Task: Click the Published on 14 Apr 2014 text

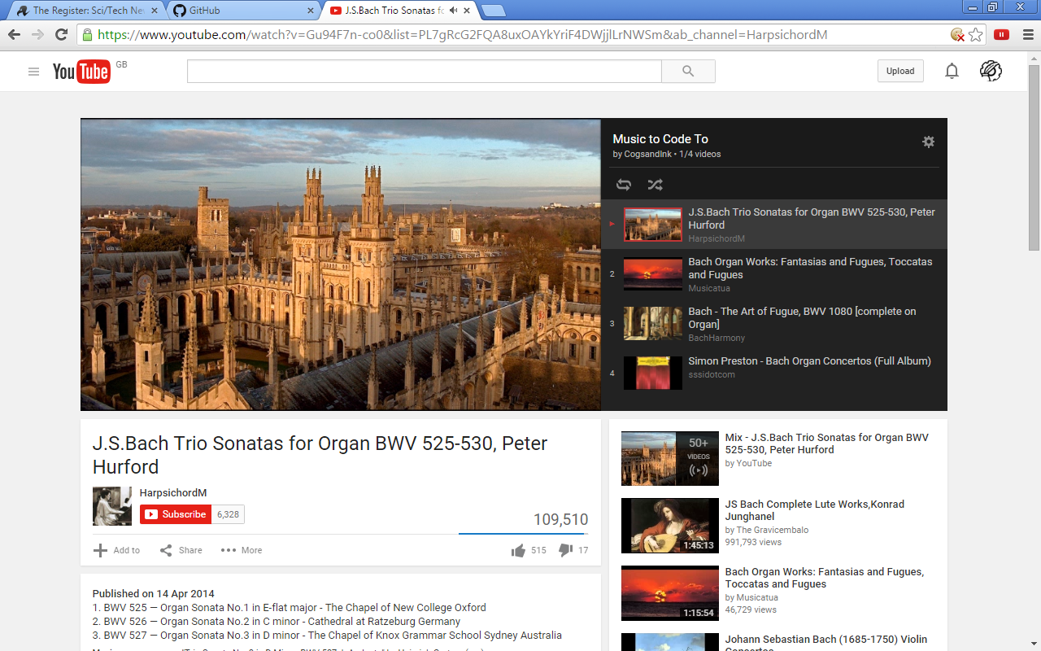Action: (x=154, y=593)
